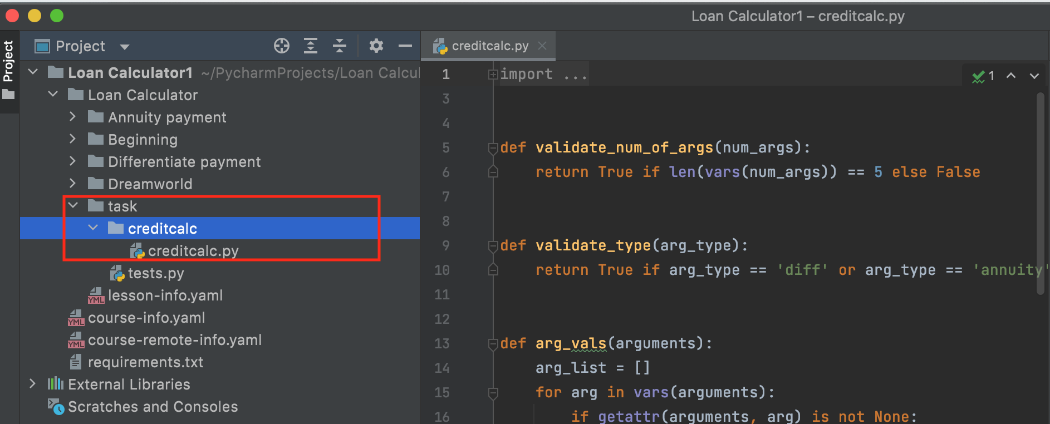Click the requirements.txt text file icon
Image resolution: width=1050 pixels, height=424 pixels.
(x=76, y=362)
